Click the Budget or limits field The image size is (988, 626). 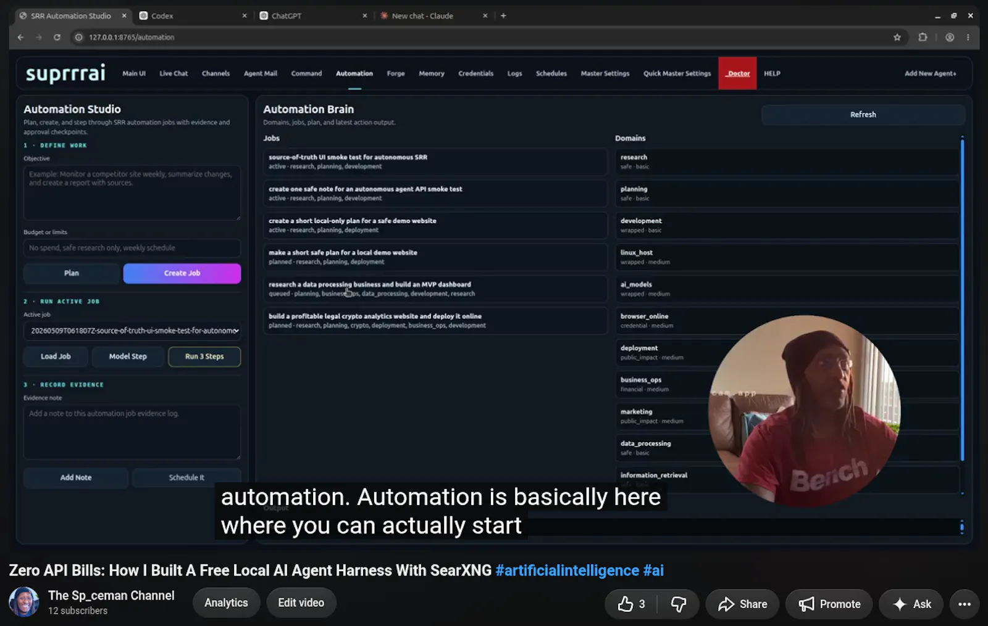tap(132, 248)
